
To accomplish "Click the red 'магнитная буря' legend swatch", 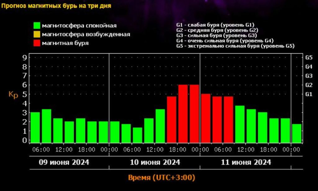I will tap(37, 43).
